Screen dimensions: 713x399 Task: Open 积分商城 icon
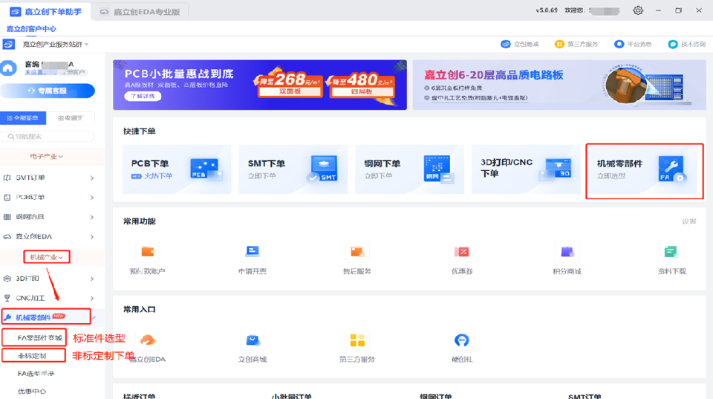pos(567,251)
